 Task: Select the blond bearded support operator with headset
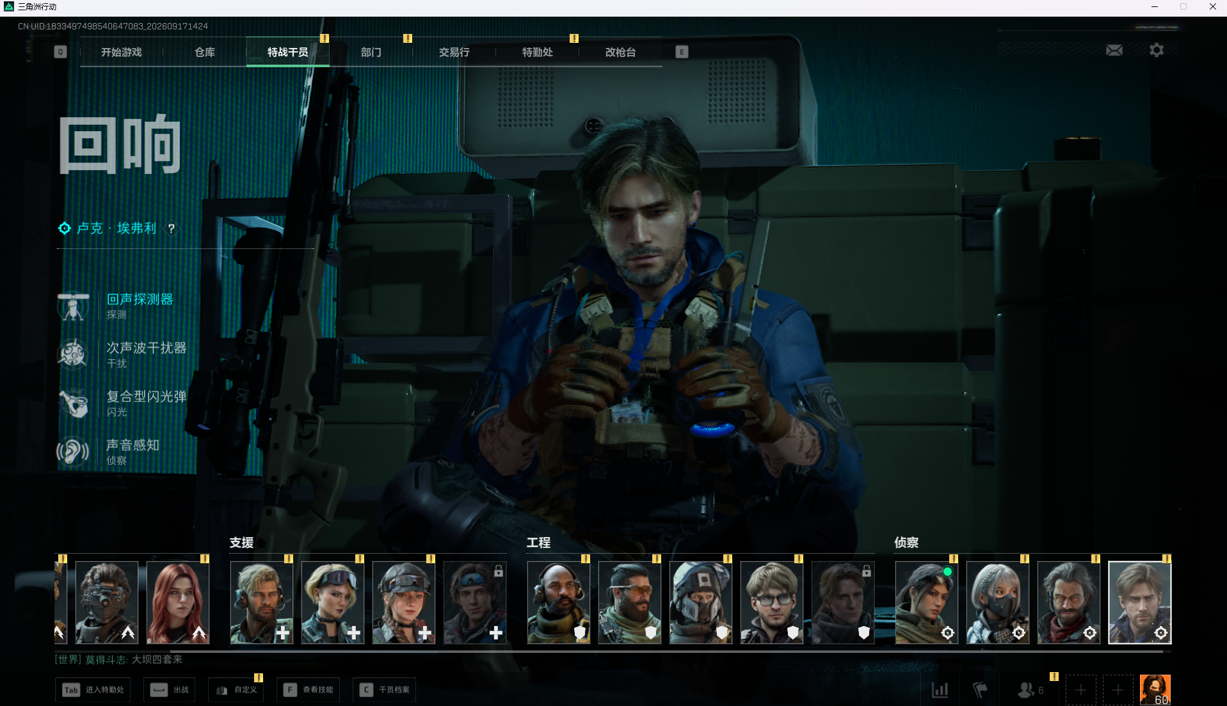262,602
